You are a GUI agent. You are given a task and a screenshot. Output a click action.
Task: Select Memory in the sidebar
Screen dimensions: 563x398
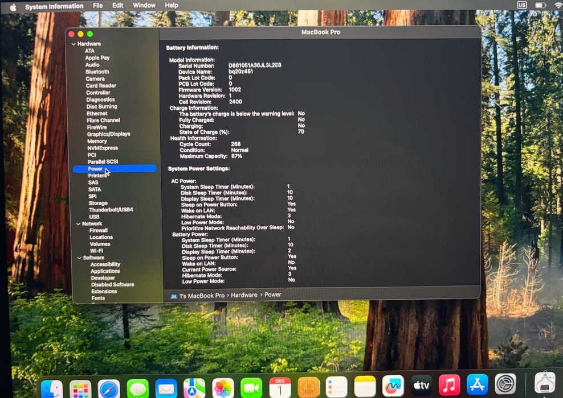coord(97,141)
